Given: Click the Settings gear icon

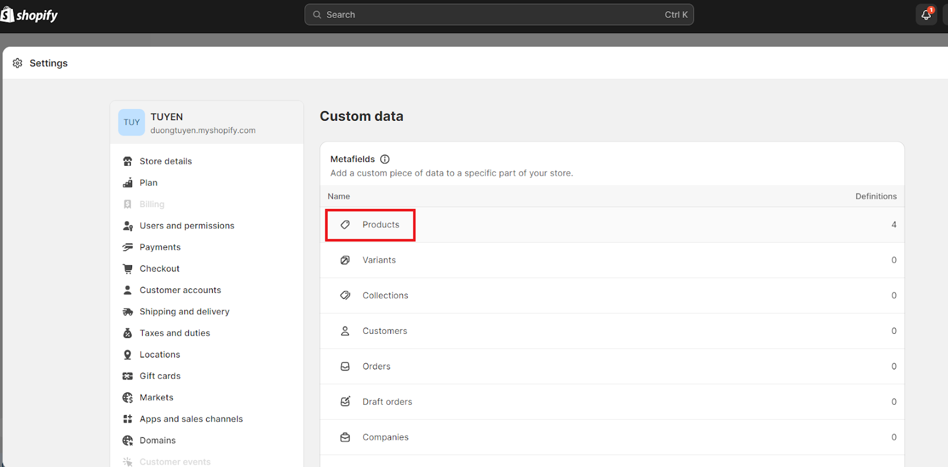Looking at the screenshot, I should 18,63.
